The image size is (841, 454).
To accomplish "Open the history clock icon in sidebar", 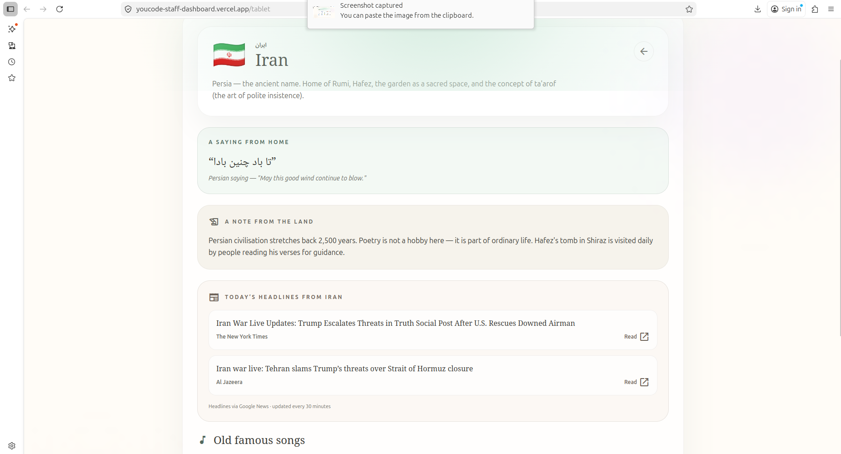I will point(12,62).
